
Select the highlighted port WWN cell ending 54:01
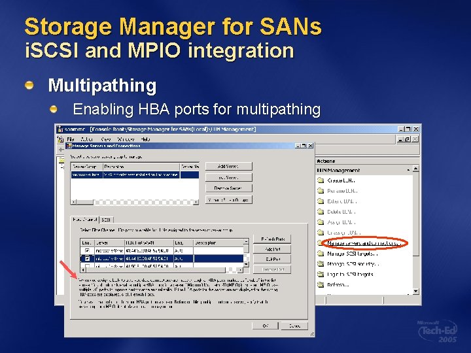tap(149, 258)
